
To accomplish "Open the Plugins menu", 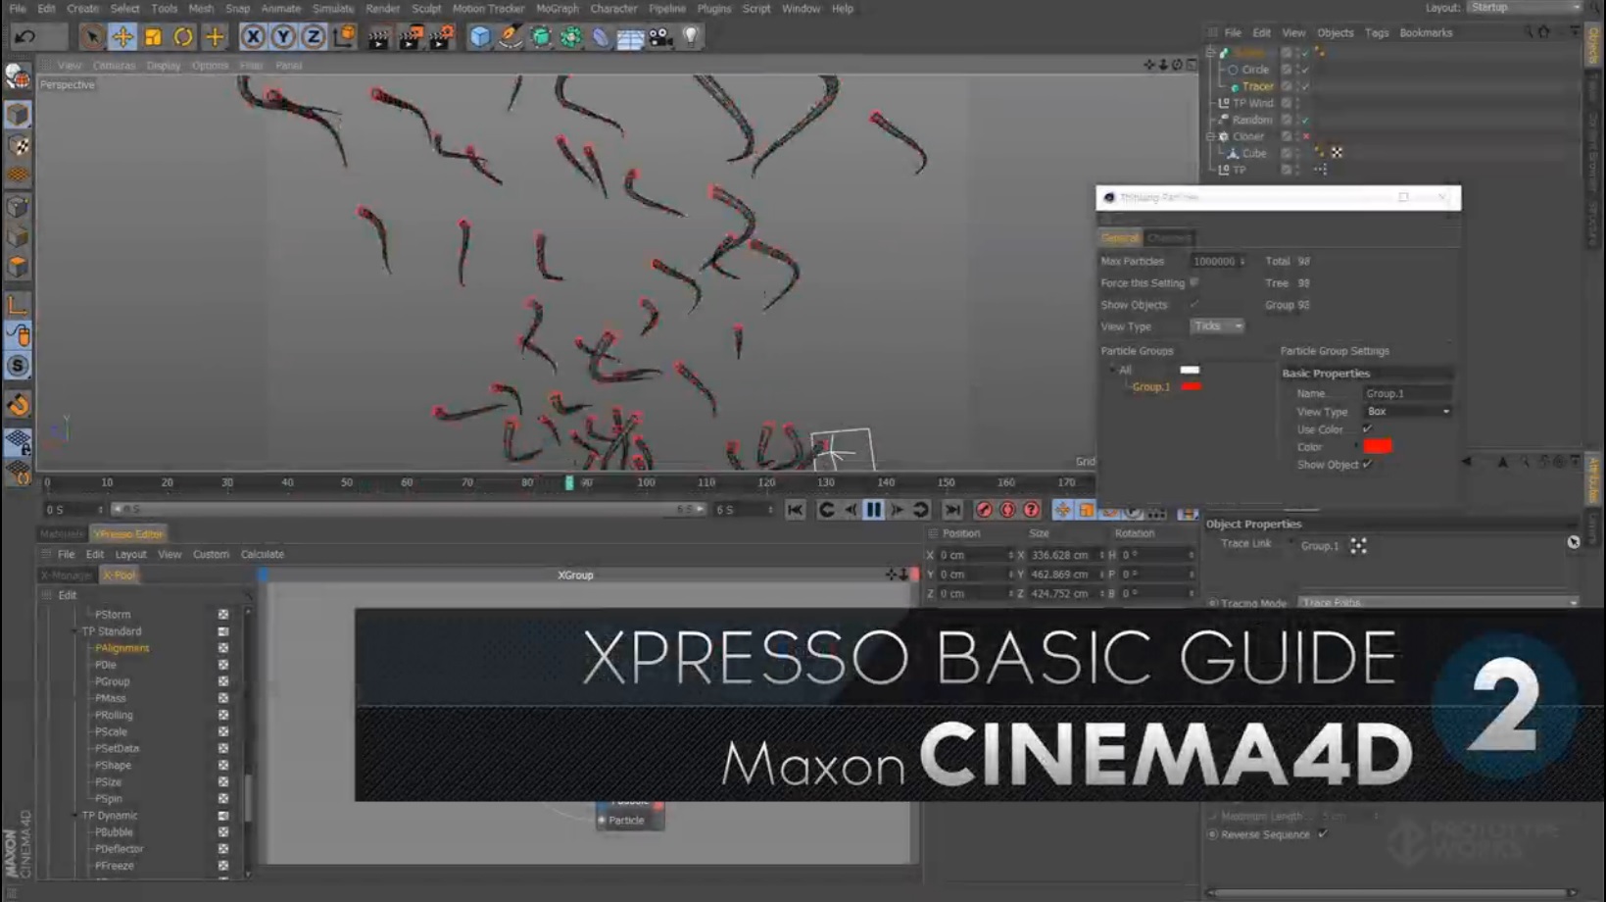I will tap(713, 9).
